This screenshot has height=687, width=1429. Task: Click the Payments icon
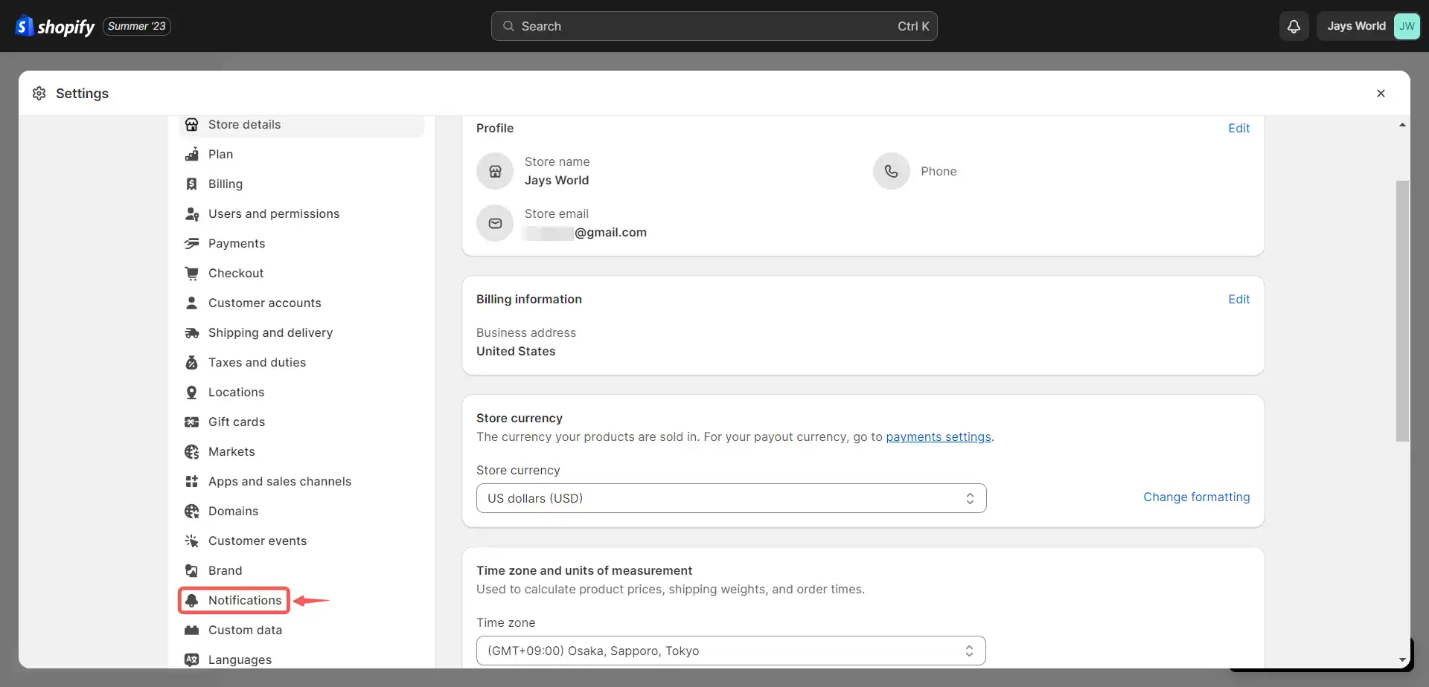192,243
